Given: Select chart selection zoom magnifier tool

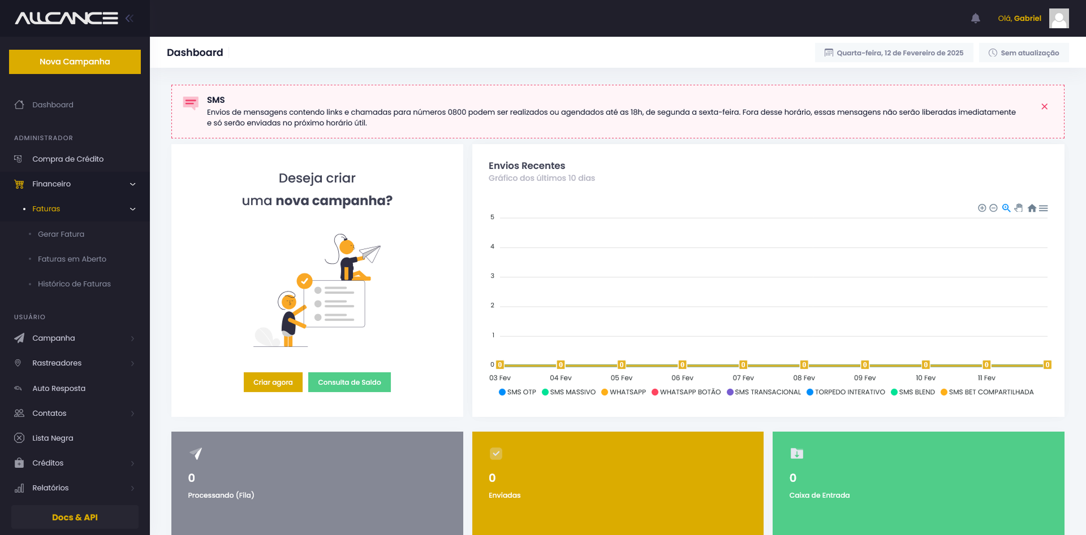Looking at the screenshot, I should 1006,208.
